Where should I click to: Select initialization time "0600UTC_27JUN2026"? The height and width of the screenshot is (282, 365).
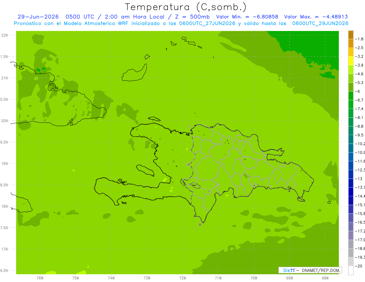[207, 23]
